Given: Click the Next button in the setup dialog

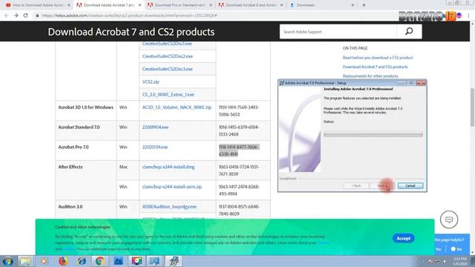Looking at the screenshot, I should pos(381,185).
